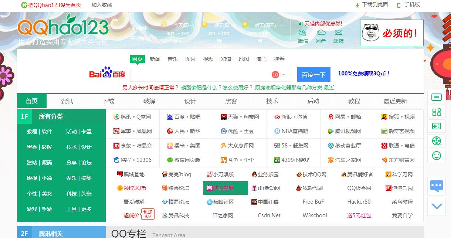Click 领取3Q币 link
This screenshot has width=451, height=238.
tap(132, 188)
